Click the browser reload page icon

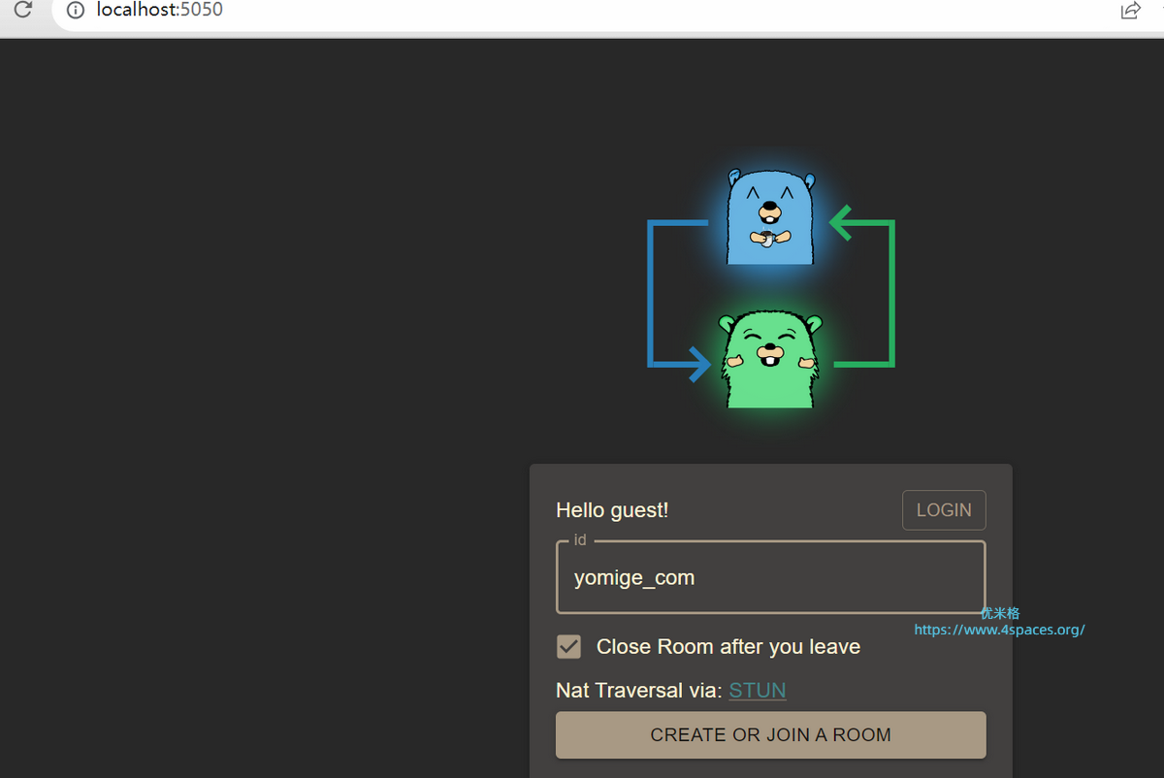coord(22,11)
